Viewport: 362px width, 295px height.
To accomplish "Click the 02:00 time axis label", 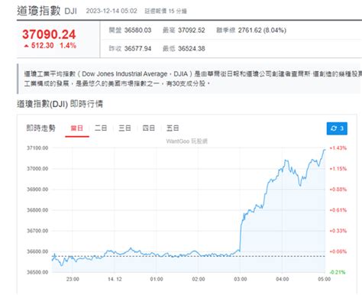I will pyautogui.click(x=199, y=279).
